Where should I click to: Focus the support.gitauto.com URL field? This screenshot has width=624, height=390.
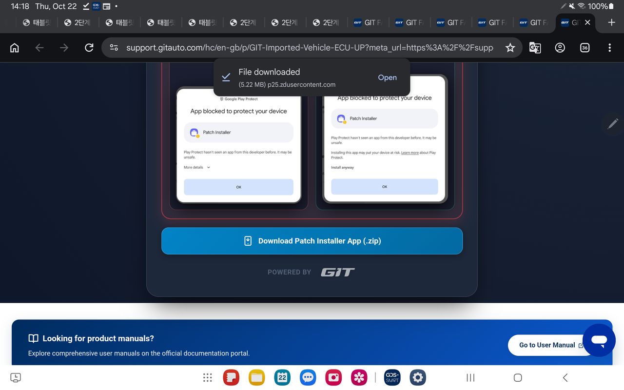point(310,48)
